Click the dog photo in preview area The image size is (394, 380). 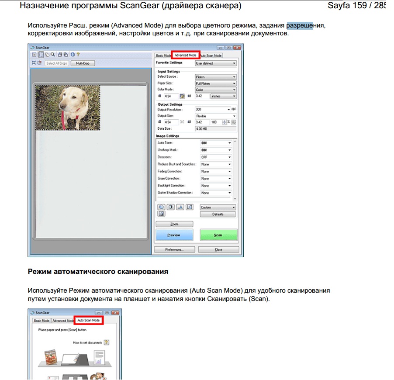coord(67,107)
